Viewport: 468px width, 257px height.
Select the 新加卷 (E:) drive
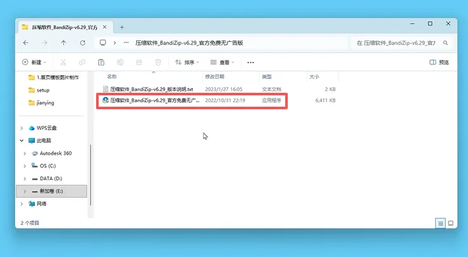coord(51,191)
